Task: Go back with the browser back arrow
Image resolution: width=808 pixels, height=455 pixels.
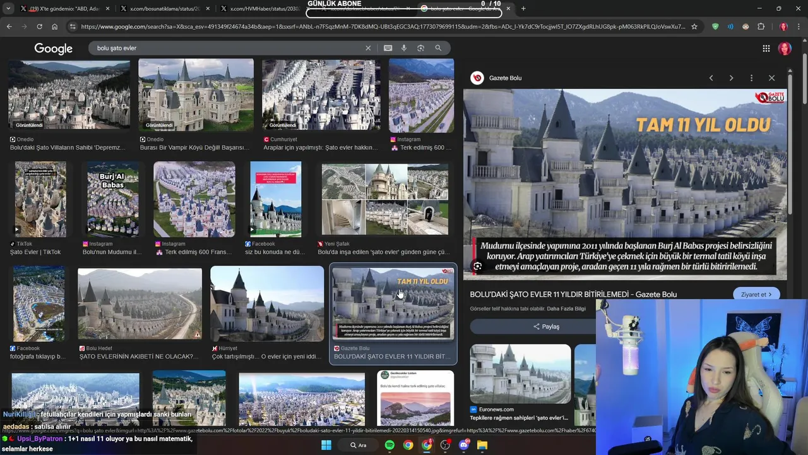Action: coord(9,27)
